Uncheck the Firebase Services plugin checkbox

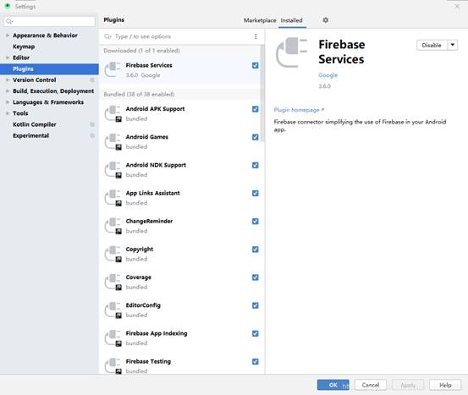256,65
